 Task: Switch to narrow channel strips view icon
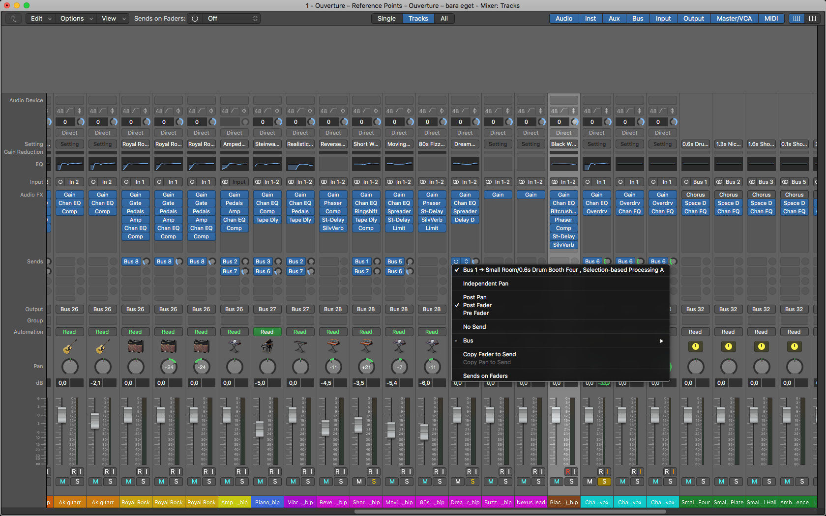tap(796, 19)
